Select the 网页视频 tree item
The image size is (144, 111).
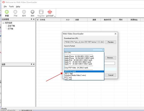[8, 23]
